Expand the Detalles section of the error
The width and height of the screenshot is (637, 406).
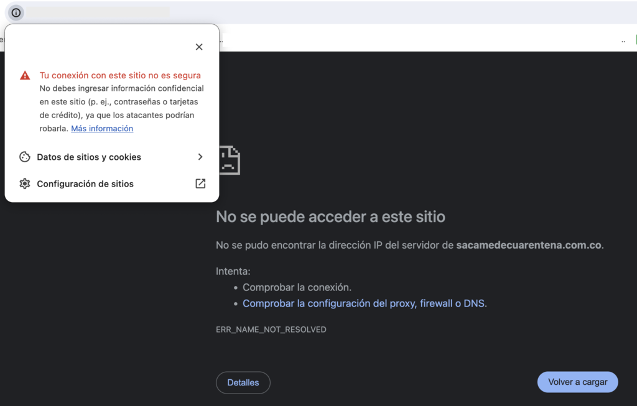point(243,382)
